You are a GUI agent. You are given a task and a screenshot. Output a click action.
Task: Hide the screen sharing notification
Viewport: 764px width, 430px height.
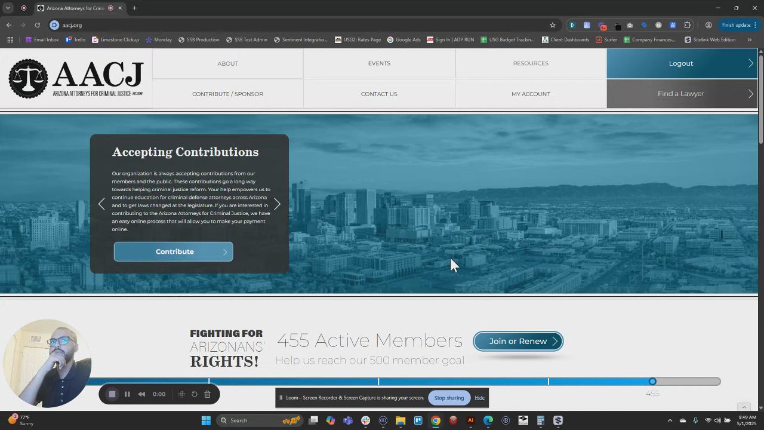pyautogui.click(x=479, y=398)
